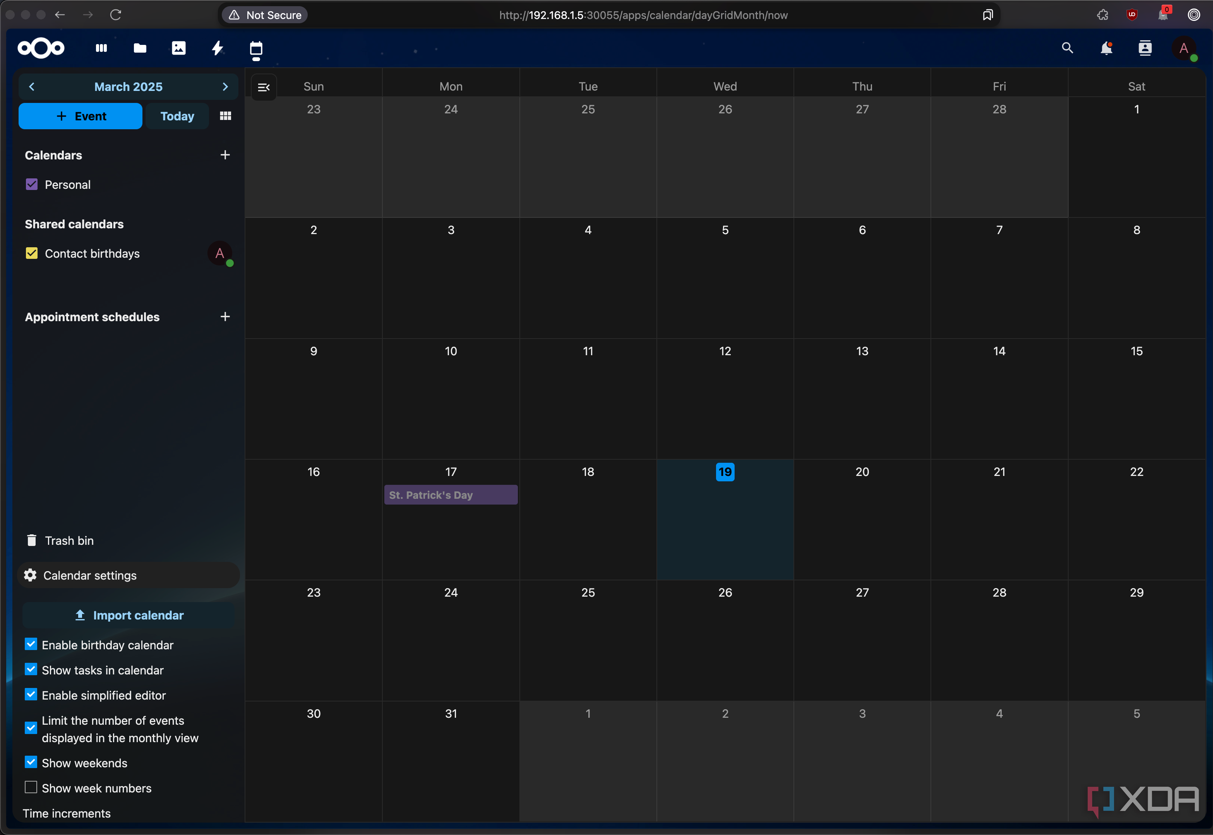Click the search magnifier icon
1213x835 pixels.
point(1067,49)
